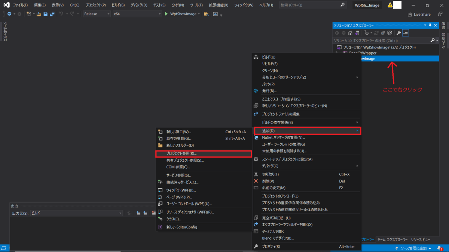
Task: Click the Pending Changes Filter clock icon
Action: click(367, 33)
